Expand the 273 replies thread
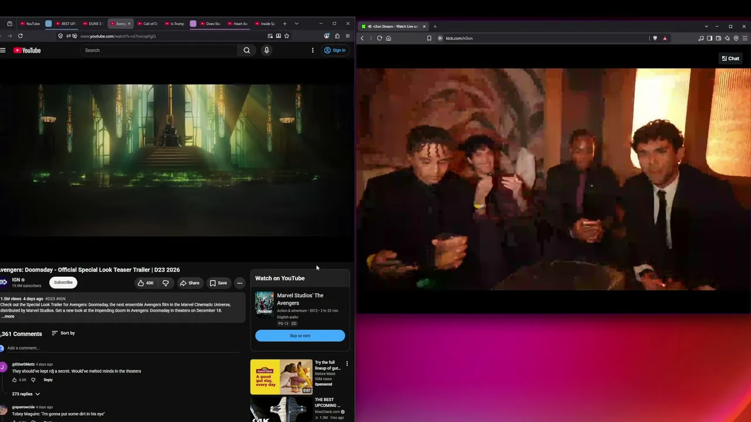The width and height of the screenshot is (751, 422). (26, 394)
